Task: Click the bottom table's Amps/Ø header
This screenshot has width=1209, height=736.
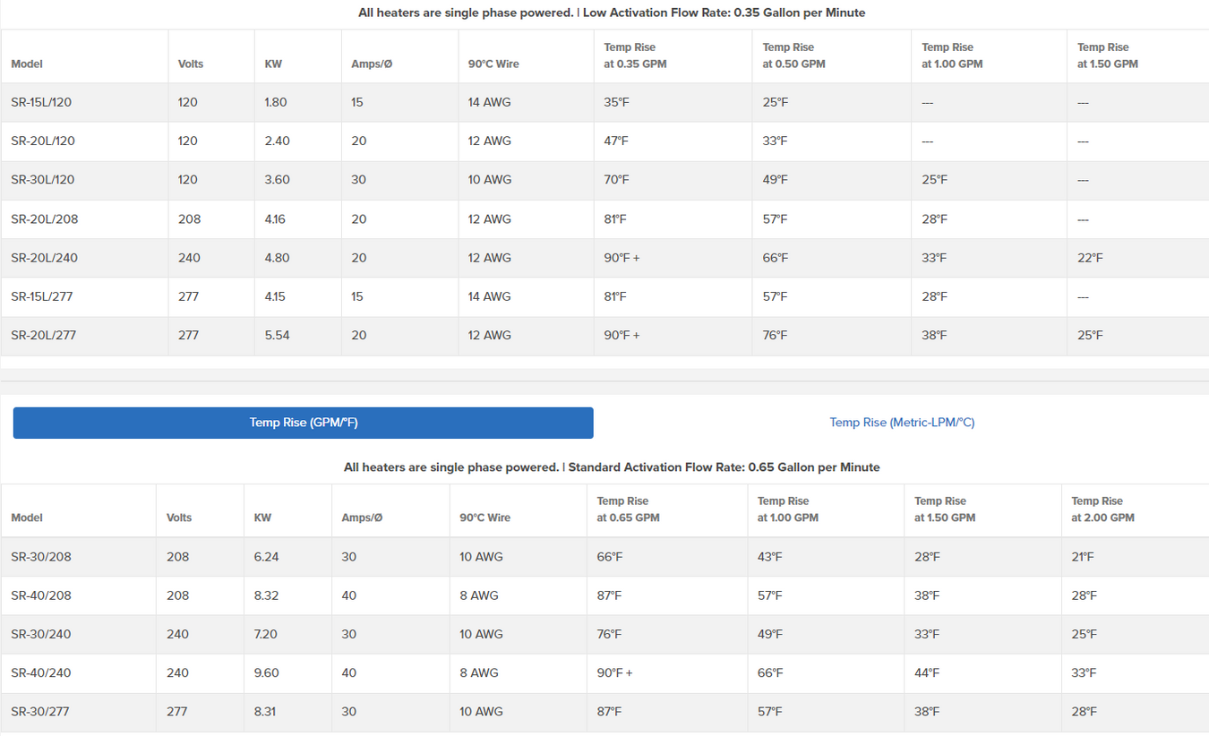Action: pos(362,518)
